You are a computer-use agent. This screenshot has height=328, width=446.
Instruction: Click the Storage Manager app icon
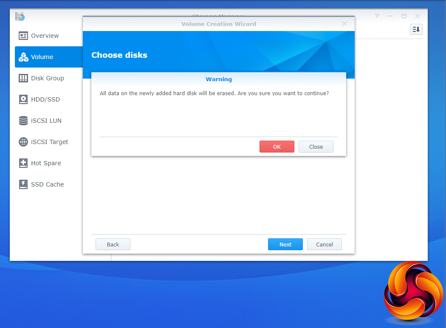(x=20, y=16)
